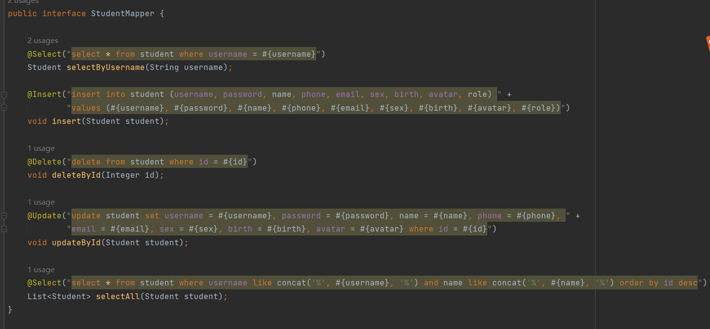Screen dimensions: 710x329
Task: Click the @Update annotation
Action: 45,216
